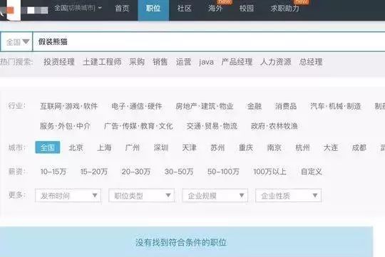Select hot search term 总经理

(311, 62)
